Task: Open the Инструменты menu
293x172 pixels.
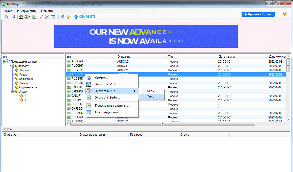Action: point(27,11)
